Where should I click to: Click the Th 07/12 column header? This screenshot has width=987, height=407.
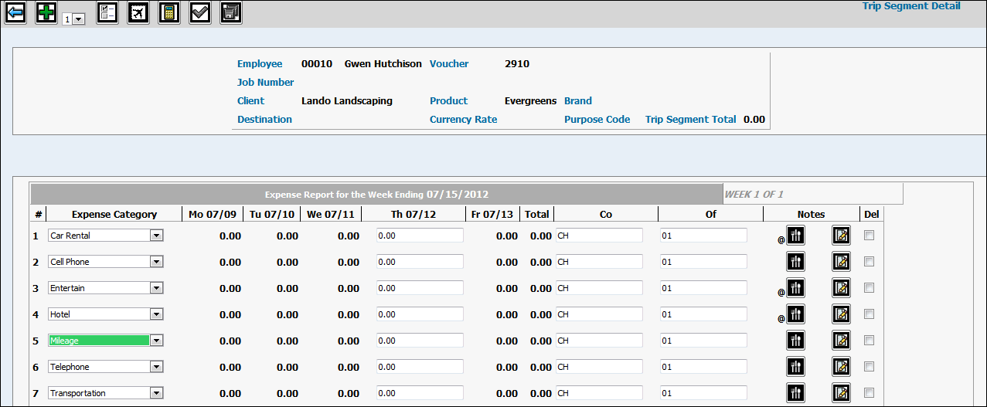click(414, 214)
